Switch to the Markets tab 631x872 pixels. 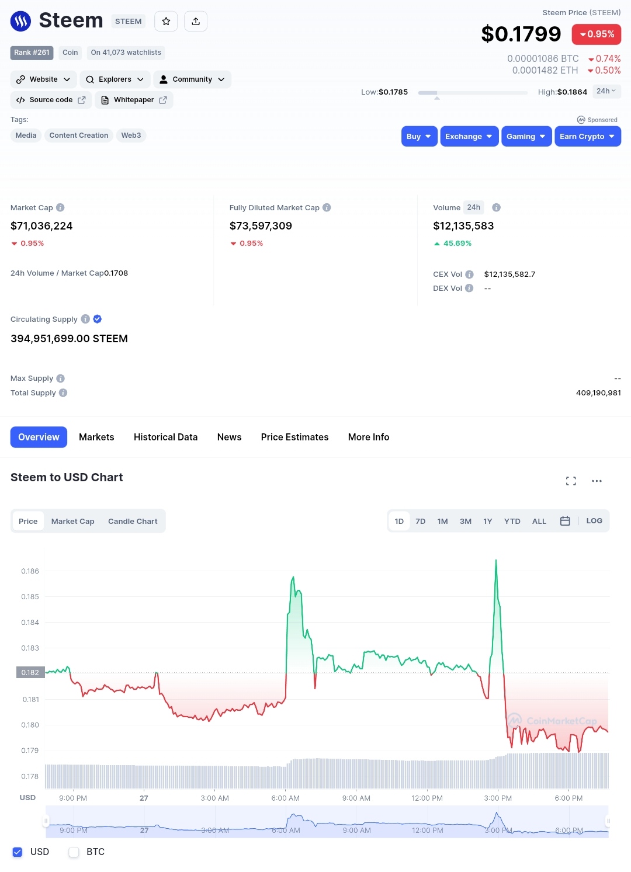click(x=96, y=437)
